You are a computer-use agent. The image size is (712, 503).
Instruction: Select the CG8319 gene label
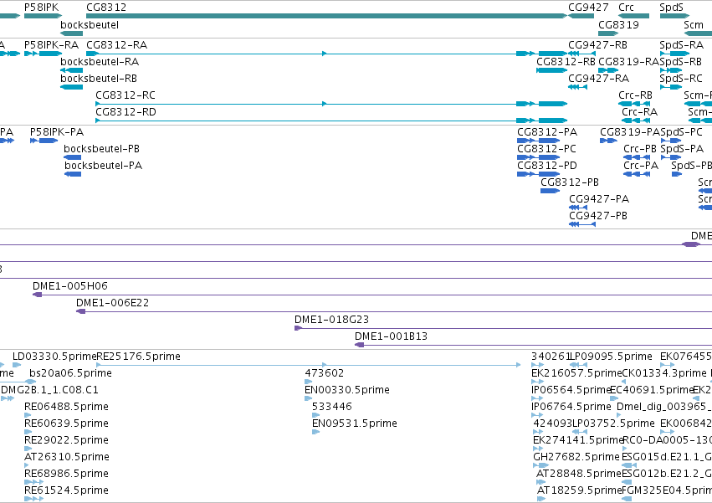(618, 24)
